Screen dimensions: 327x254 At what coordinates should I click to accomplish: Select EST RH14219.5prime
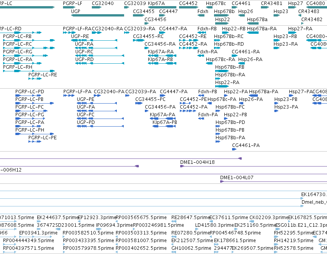click(x=276, y=244)
